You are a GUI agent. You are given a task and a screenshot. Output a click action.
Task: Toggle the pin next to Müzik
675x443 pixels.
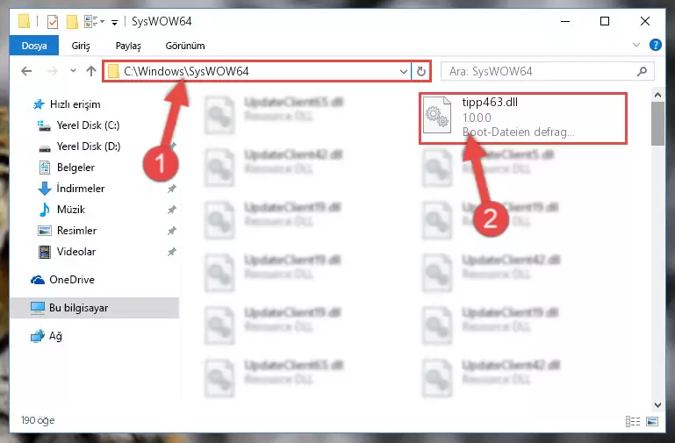click(172, 210)
